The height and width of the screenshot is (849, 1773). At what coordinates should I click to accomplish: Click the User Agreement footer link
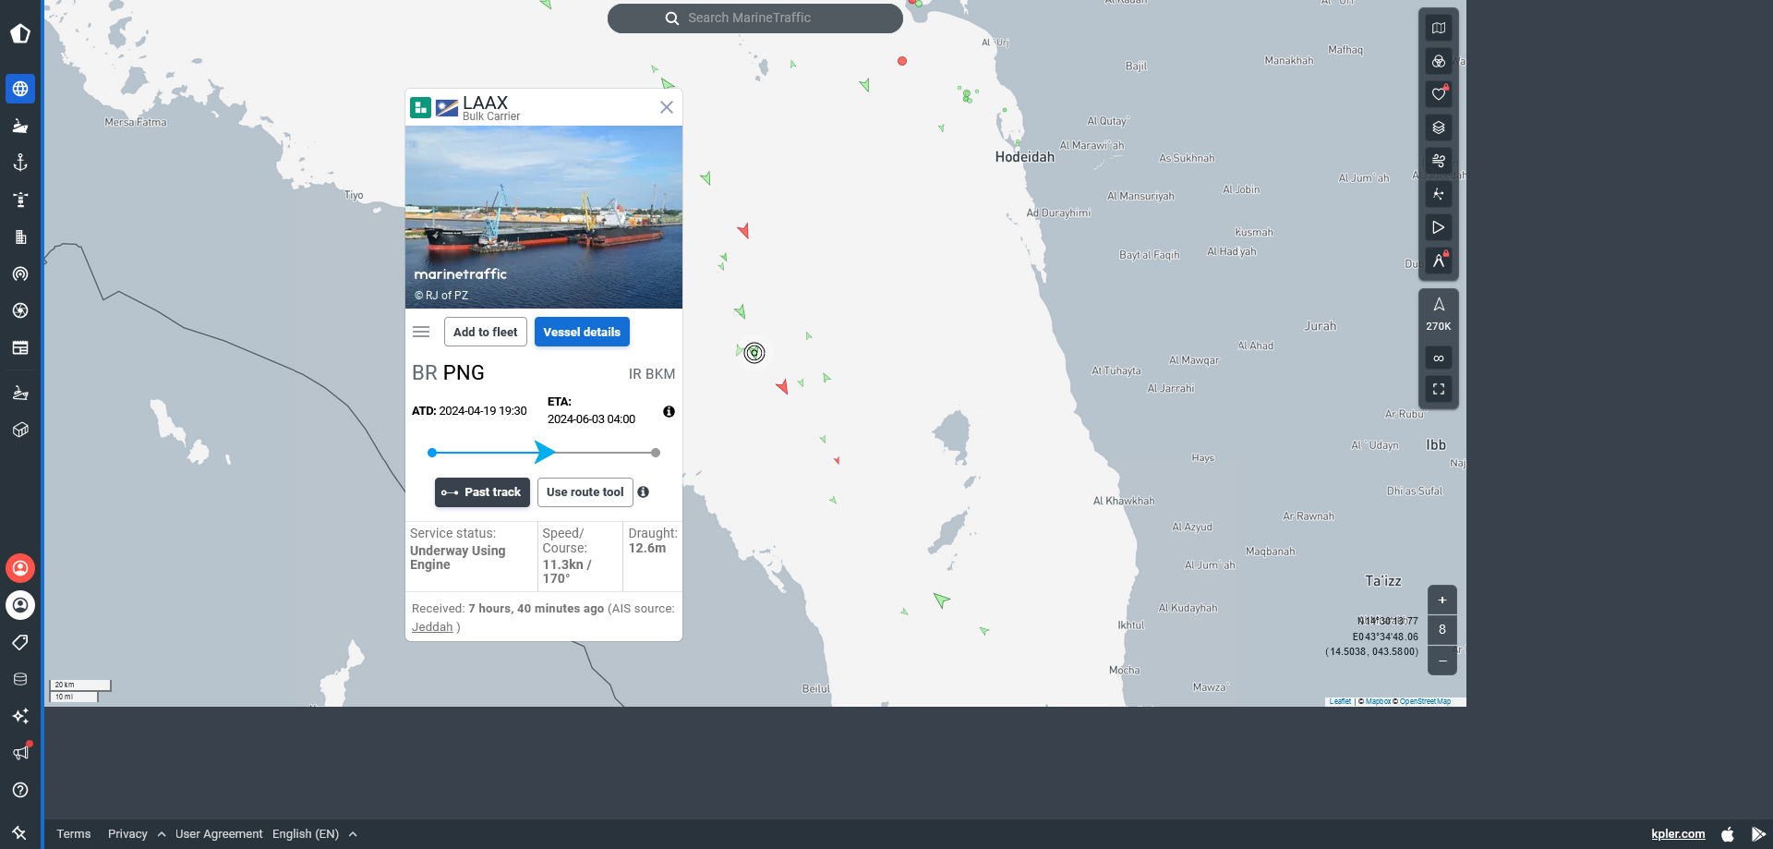[x=219, y=833]
